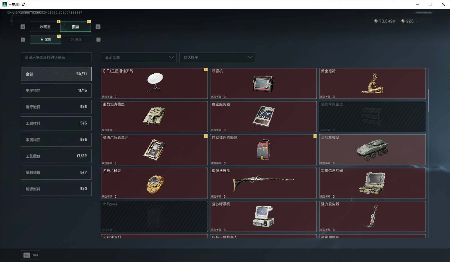This screenshot has height=262, width=450.
Task: Expand the 默认排序 sort dropdown
Action: [217, 57]
